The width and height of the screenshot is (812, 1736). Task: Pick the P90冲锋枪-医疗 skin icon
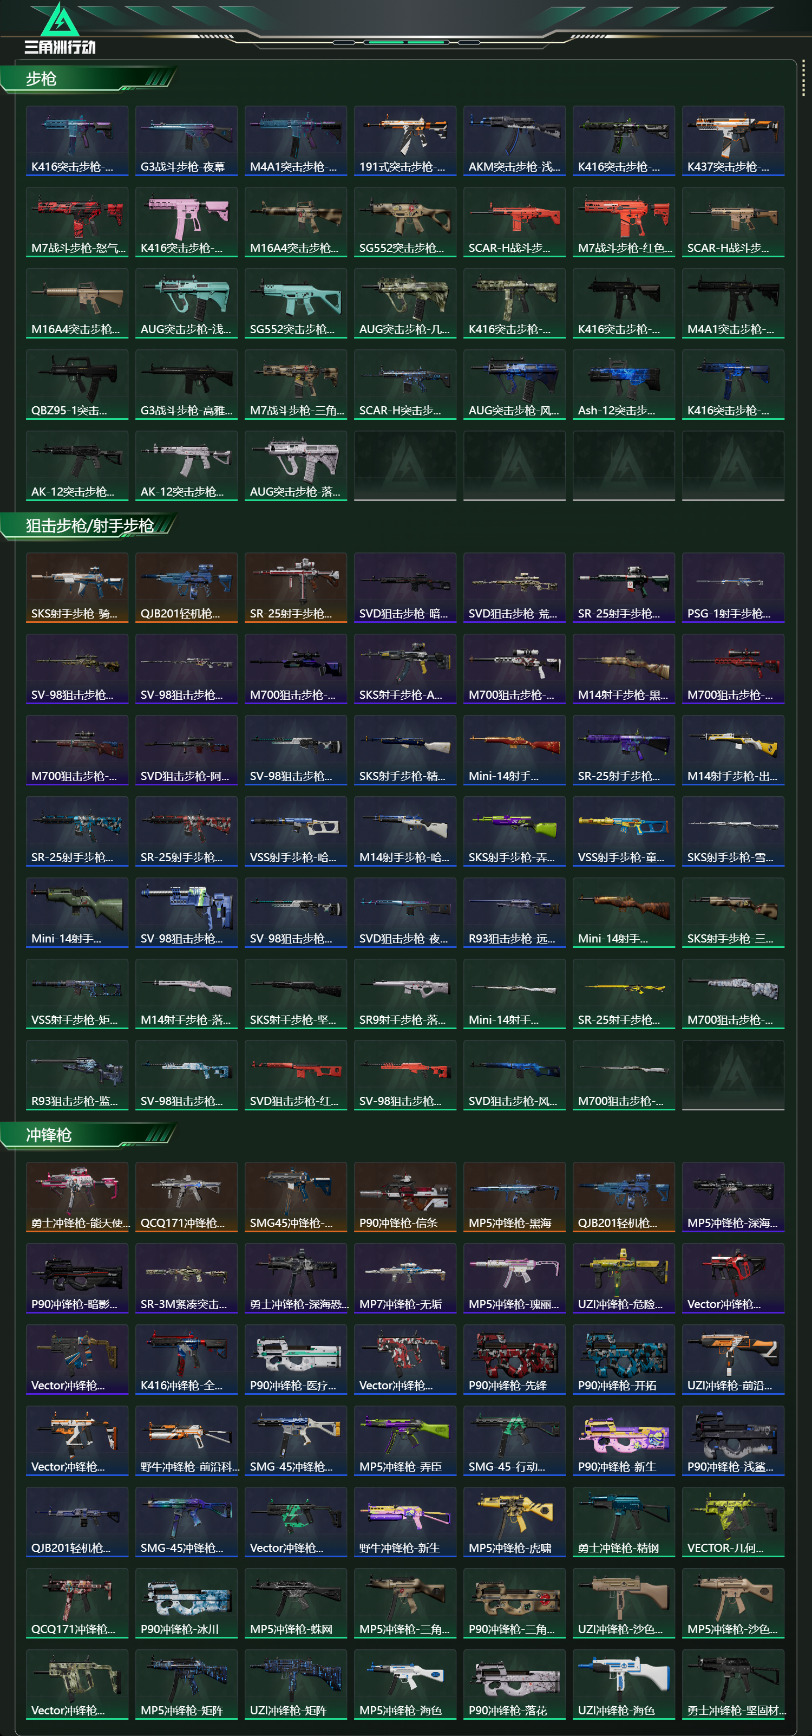coord(296,1360)
